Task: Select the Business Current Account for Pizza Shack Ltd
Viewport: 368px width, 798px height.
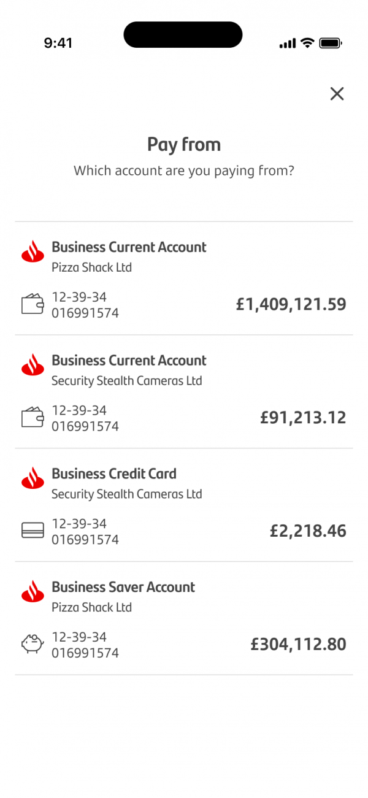Action: coord(184,276)
